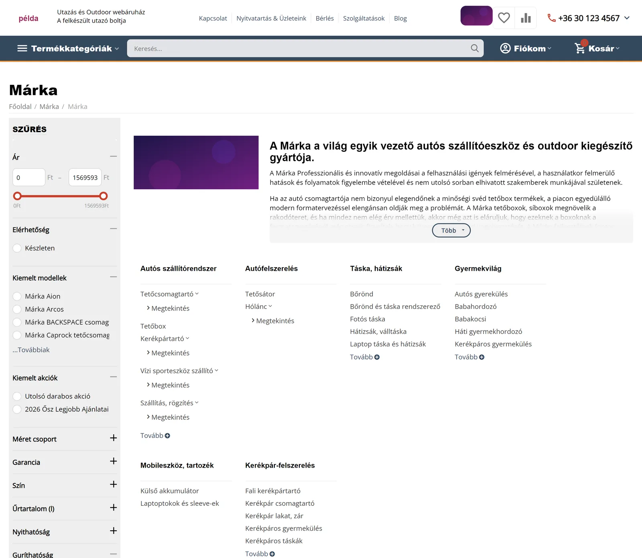Open the phone number dropdown arrow
642x558 pixels.
(x=627, y=18)
